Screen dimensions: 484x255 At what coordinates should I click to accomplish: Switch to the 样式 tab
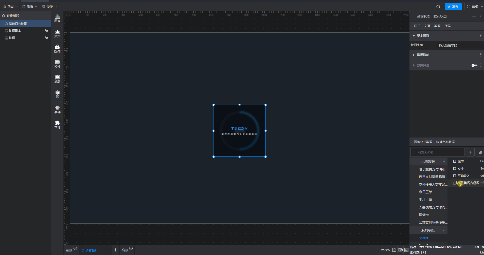[417, 26]
